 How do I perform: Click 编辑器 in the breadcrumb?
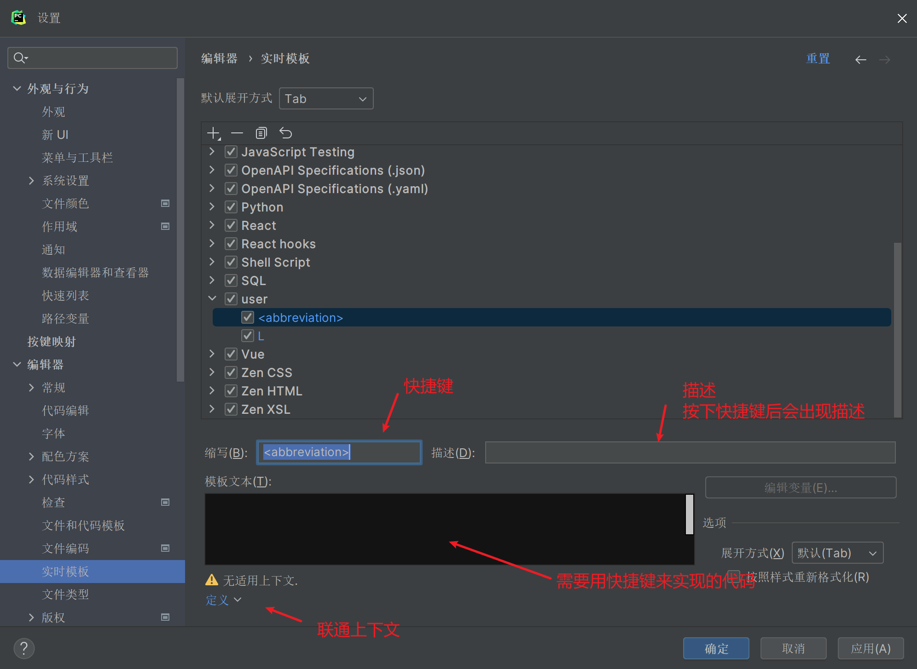(219, 59)
